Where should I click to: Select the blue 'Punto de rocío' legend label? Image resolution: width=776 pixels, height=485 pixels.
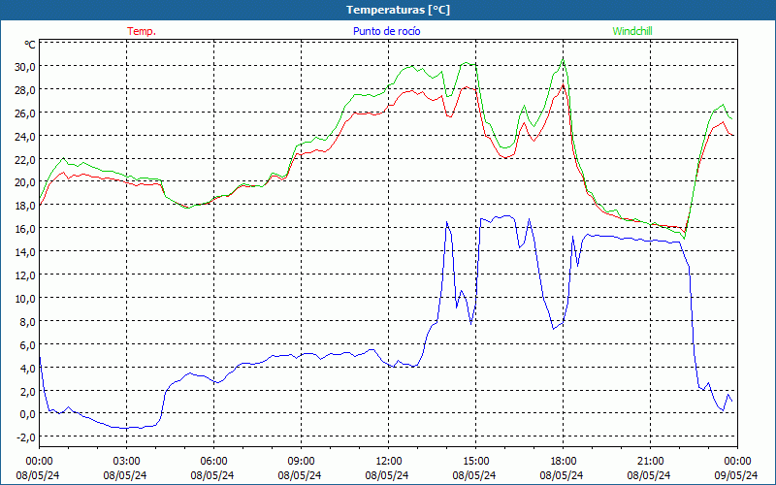pyautogui.click(x=386, y=31)
